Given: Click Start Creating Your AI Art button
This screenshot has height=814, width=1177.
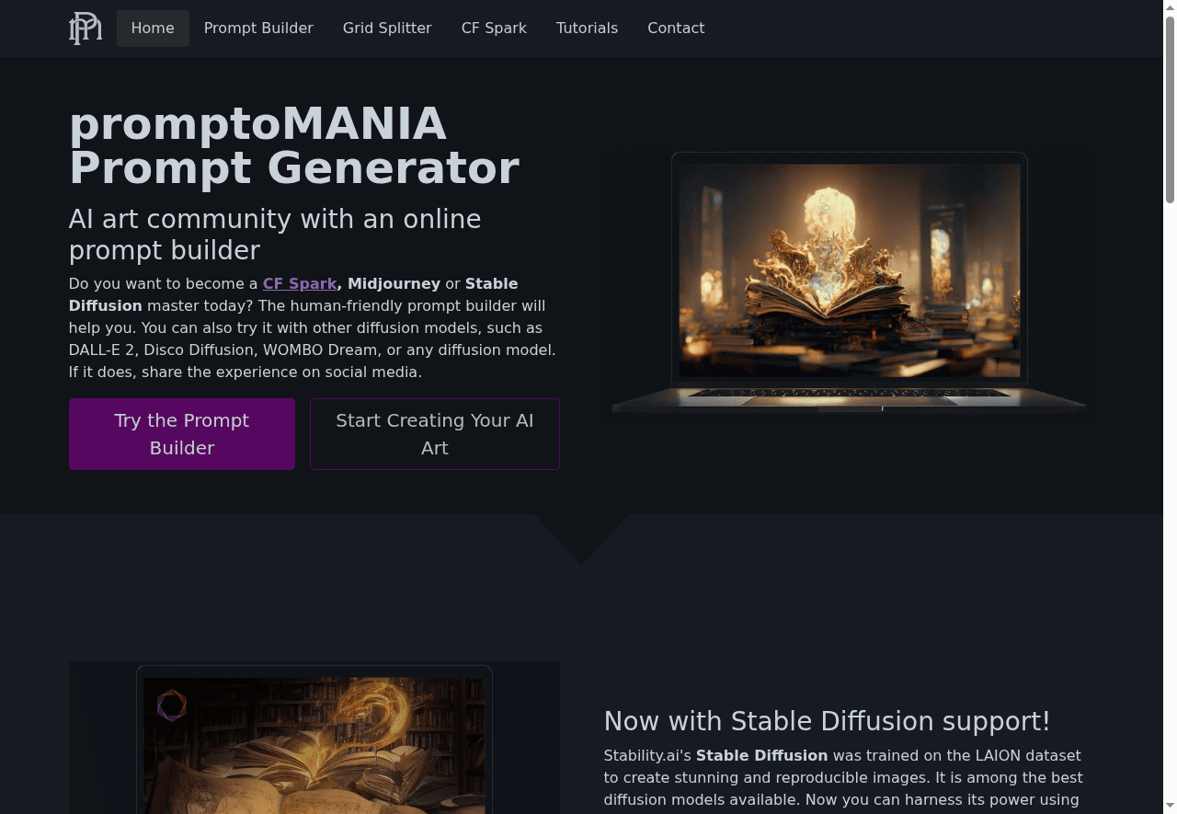Looking at the screenshot, I should coord(435,434).
